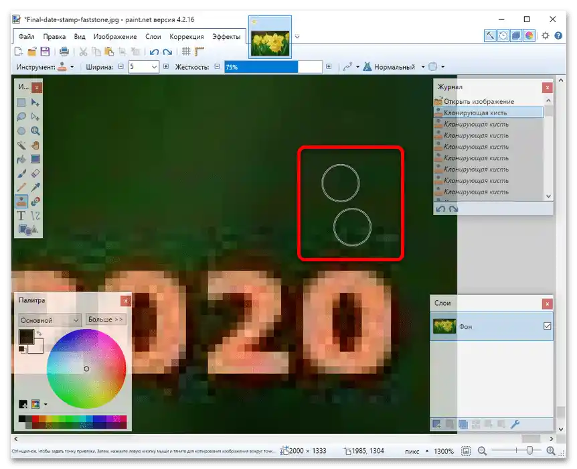Choose the Color Picker eyedropper tool

[35, 187]
